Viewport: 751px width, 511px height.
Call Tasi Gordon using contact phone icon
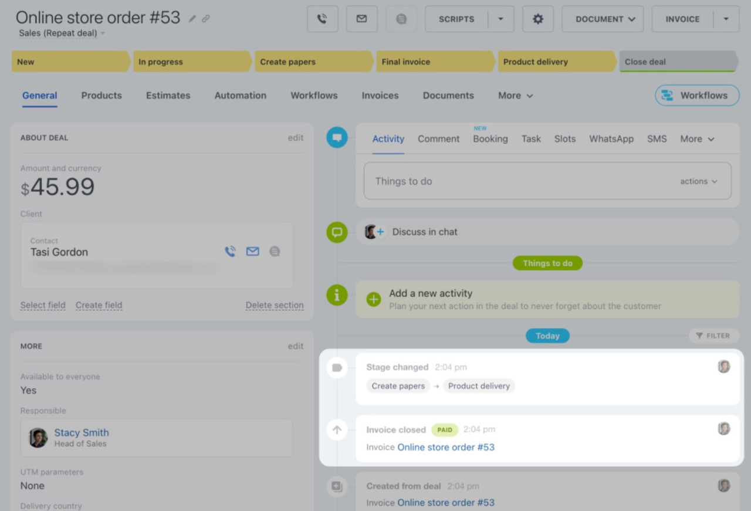[231, 252]
